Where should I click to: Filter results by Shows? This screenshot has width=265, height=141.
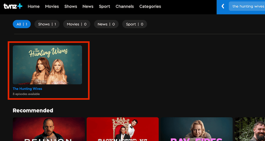(47, 24)
